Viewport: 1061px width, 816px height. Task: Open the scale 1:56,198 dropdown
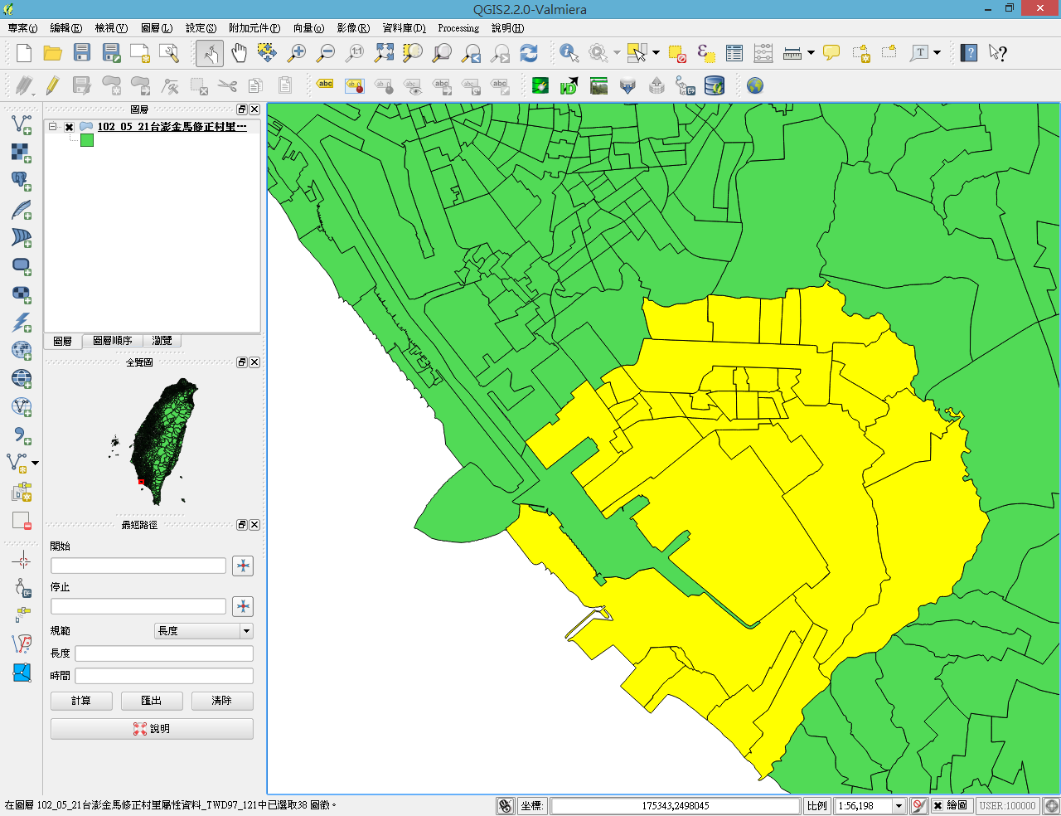click(x=899, y=805)
